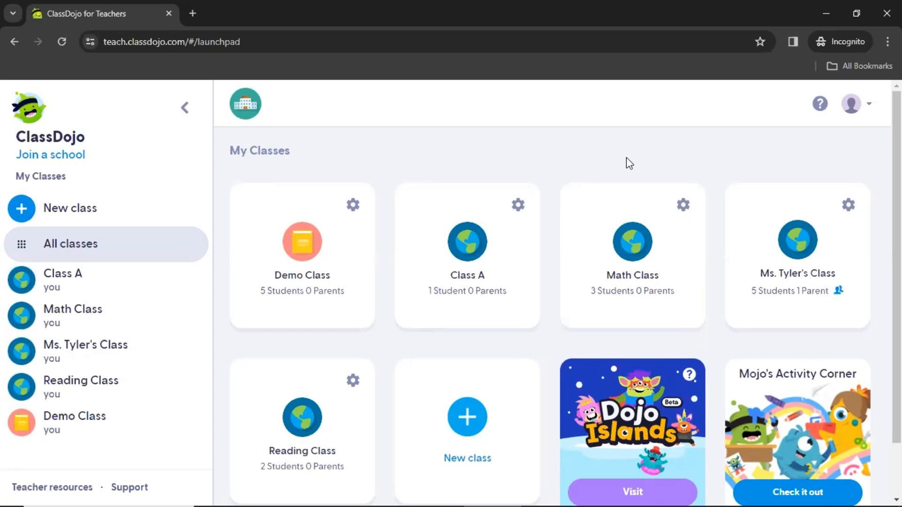Click the Incognito indicator button
This screenshot has width=902, height=507.
coord(840,42)
